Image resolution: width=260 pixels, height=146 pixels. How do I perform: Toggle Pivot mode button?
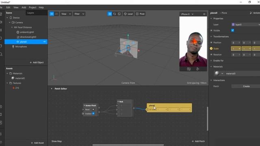coord(140,14)
